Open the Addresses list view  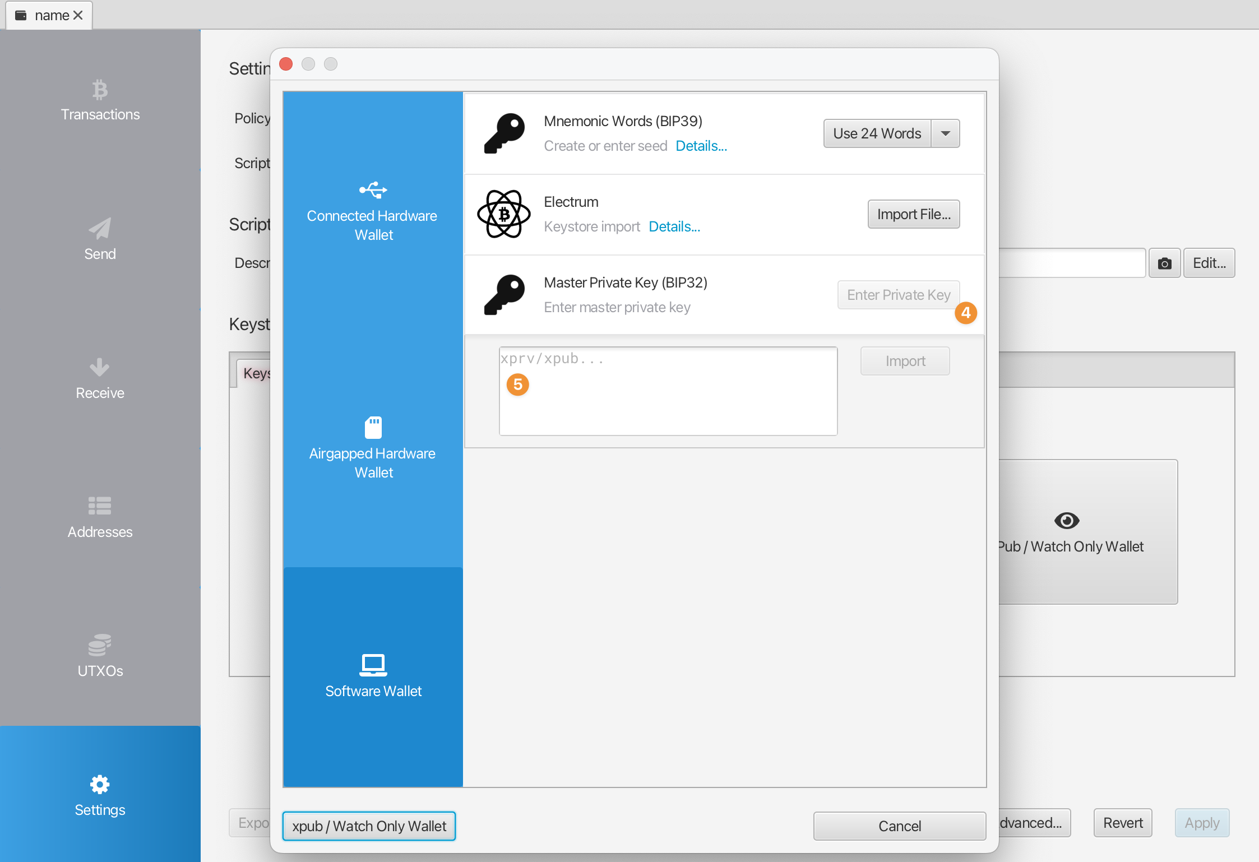(x=100, y=518)
